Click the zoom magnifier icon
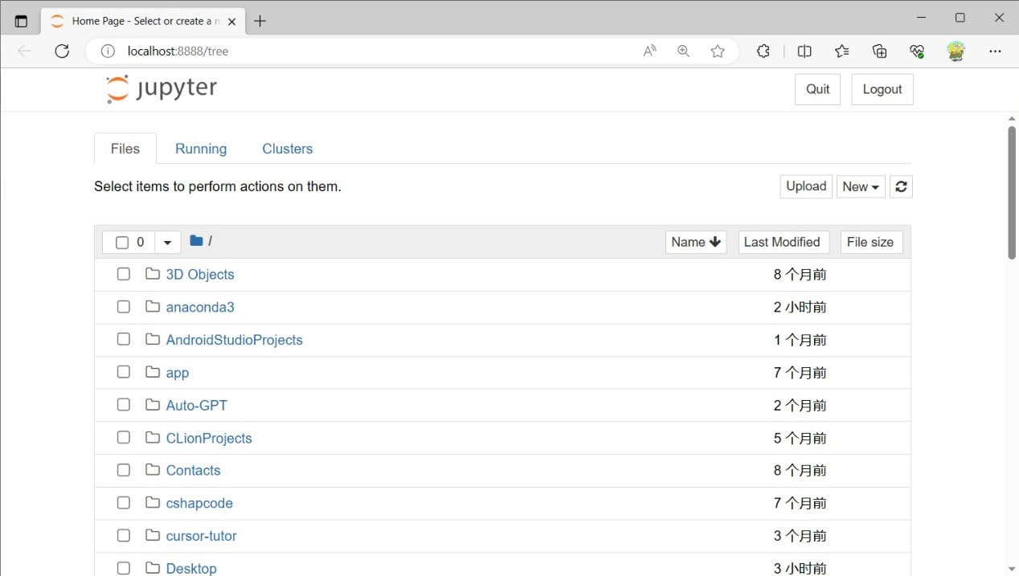 tap(683, 51)
